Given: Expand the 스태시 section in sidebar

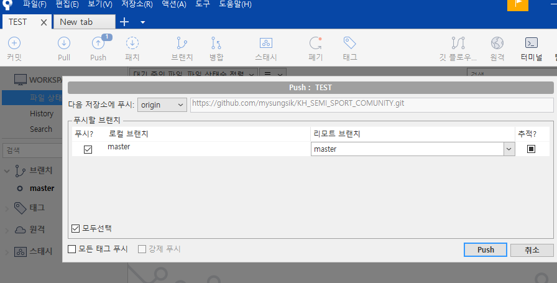Looking at the screenshot, I should point(7,253).
